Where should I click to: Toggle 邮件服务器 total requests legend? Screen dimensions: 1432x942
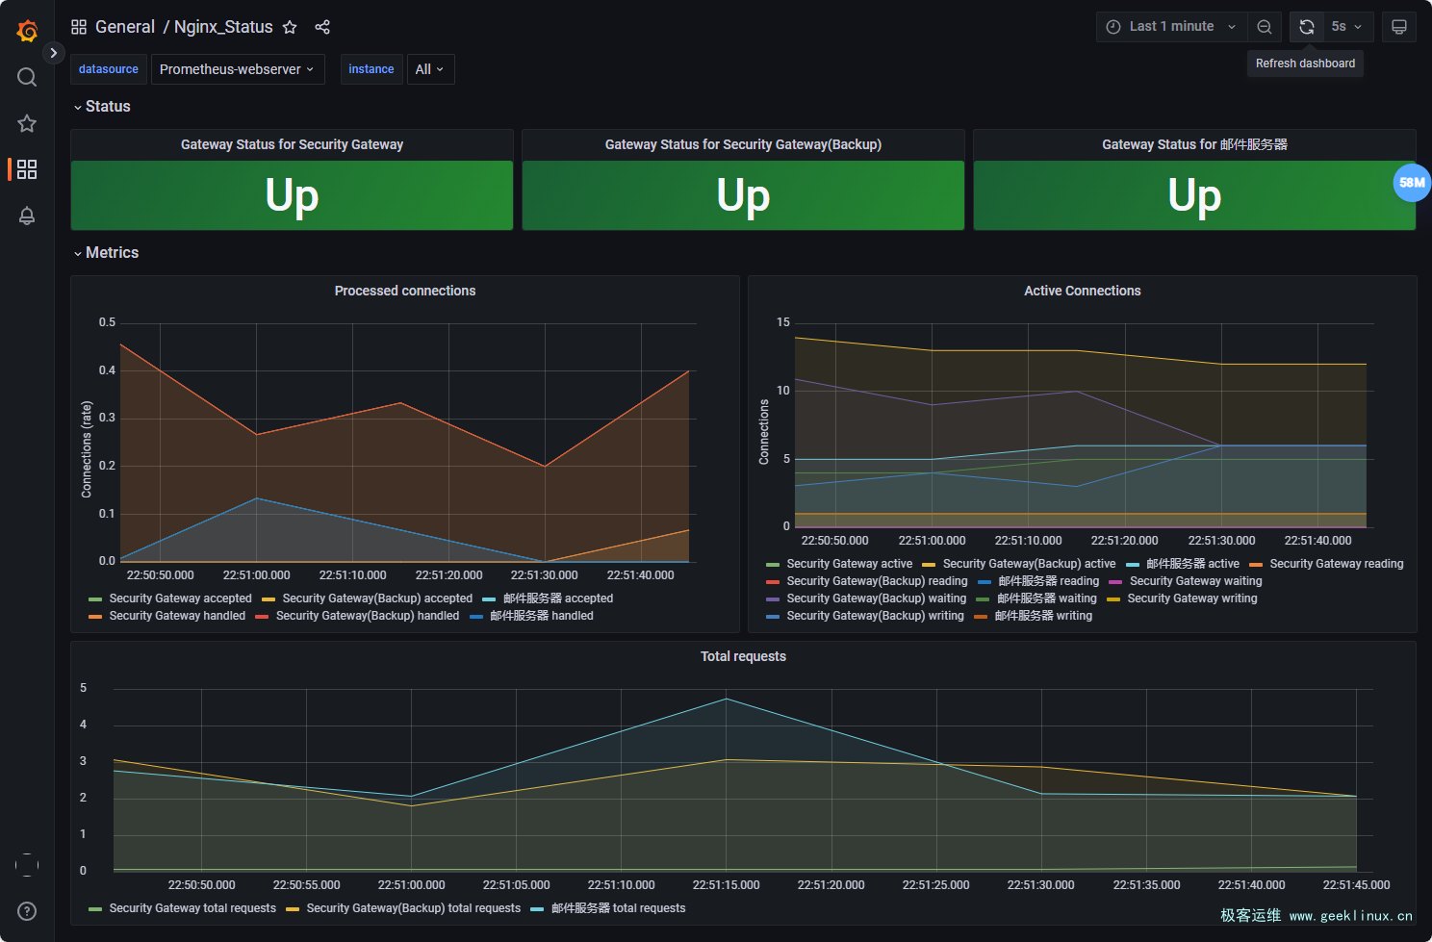tap(618, 908)
